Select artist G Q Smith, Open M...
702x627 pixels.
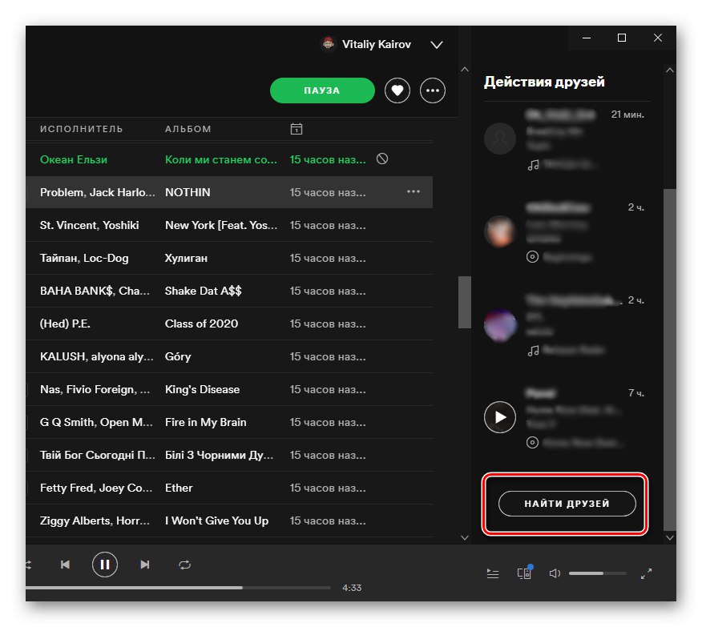coord(96,422)
